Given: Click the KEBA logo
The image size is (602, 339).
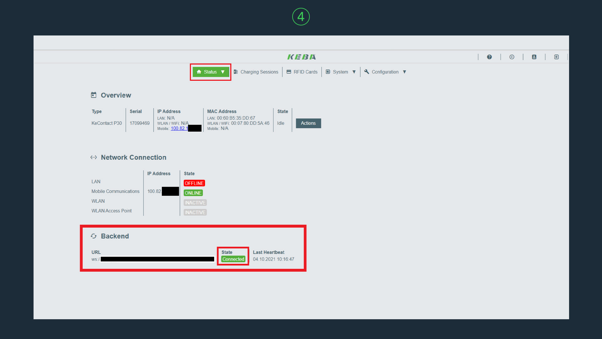Looking at the screenshot, I should tap(302, 57).
